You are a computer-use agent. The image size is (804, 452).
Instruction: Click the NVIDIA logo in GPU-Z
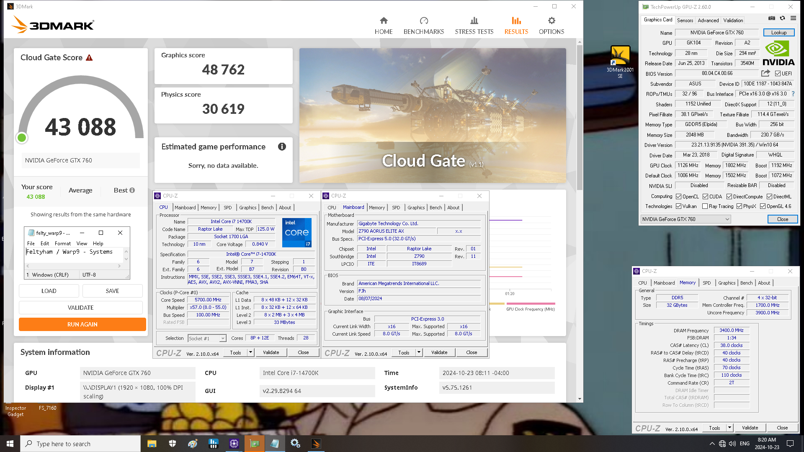(778, 53)
